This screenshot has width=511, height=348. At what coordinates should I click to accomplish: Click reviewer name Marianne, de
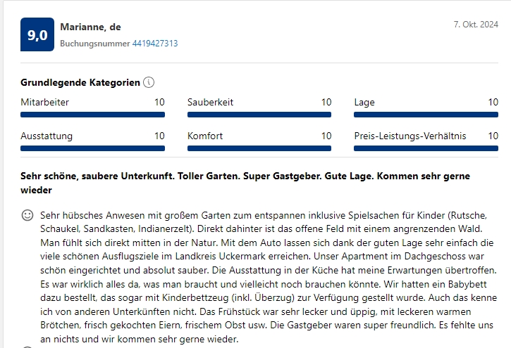click(x=91, y=27)
